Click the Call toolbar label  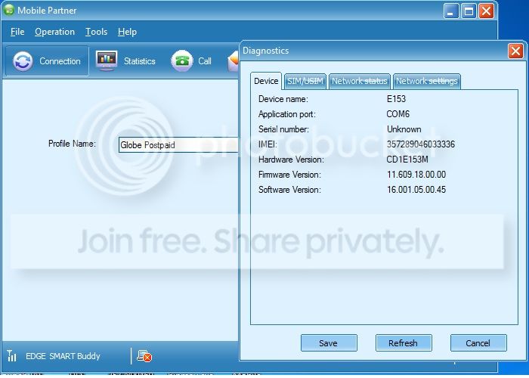coord(205,61)
